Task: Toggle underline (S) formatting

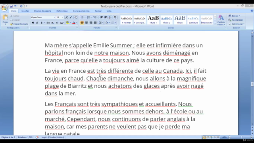Action: tap(41, 23)
